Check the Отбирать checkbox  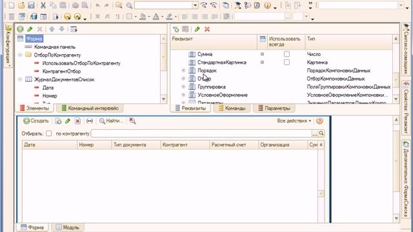(49, 133)
